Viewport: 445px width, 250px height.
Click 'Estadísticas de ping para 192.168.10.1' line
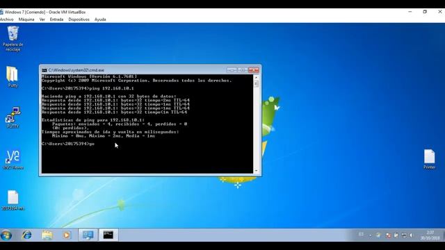click(92, 120)
